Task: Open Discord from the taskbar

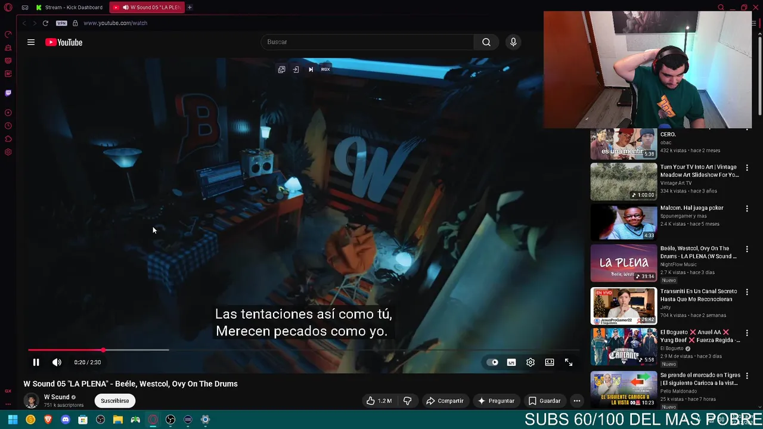Action: [x=66, y=419]
